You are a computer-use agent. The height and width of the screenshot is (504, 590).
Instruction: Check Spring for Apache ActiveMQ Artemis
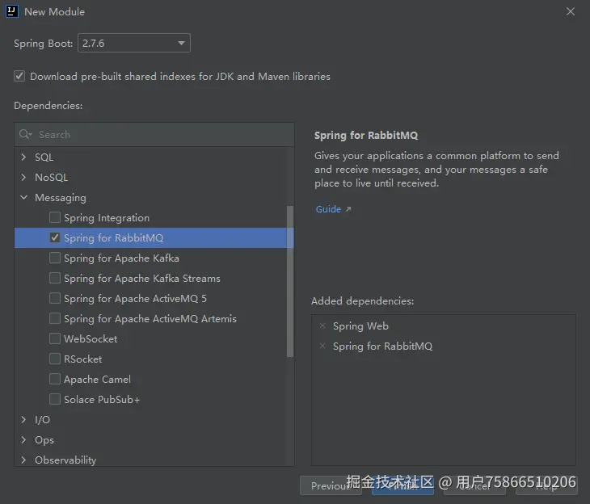coord(55,318)
